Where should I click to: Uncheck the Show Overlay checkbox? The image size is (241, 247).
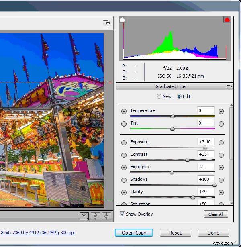(x=122, y=214)
